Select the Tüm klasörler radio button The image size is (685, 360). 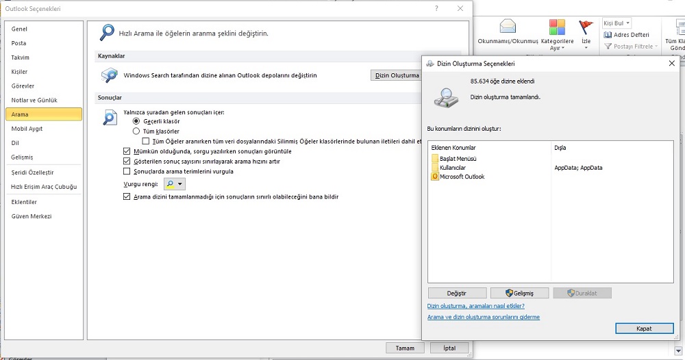(x=136, y=131)
